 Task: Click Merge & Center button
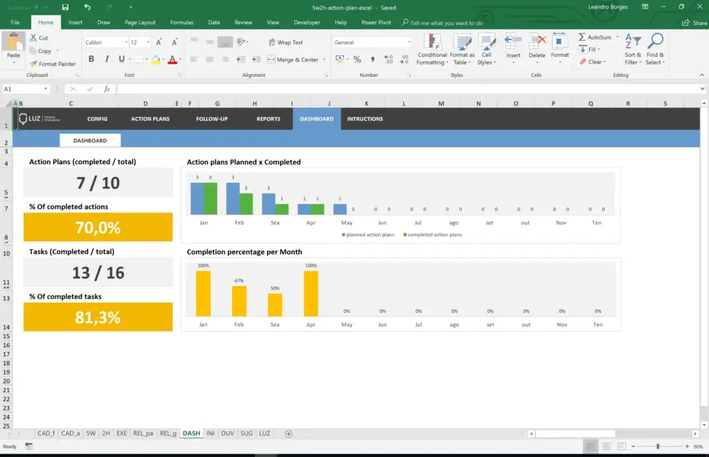(x=293, y=60)
